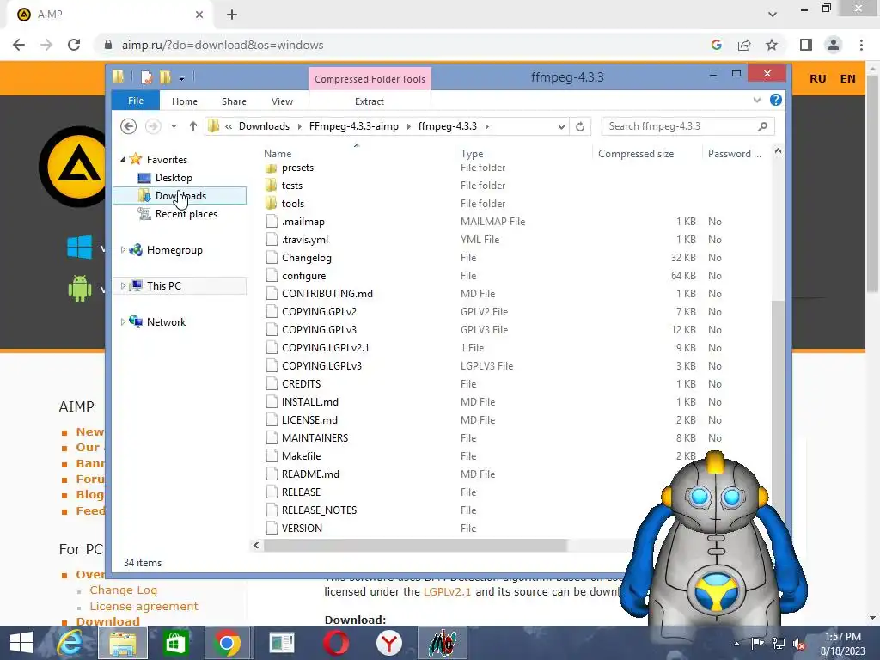Close the AIMP browser tab
880x660 pixels.
click(199, 15)
